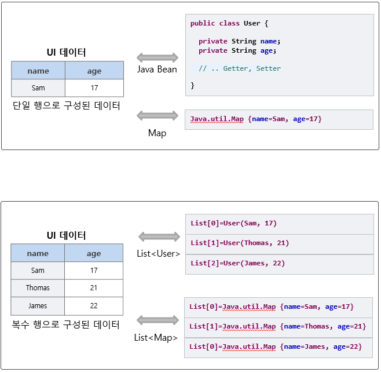Click the cell containing age 21

[94, 288]
